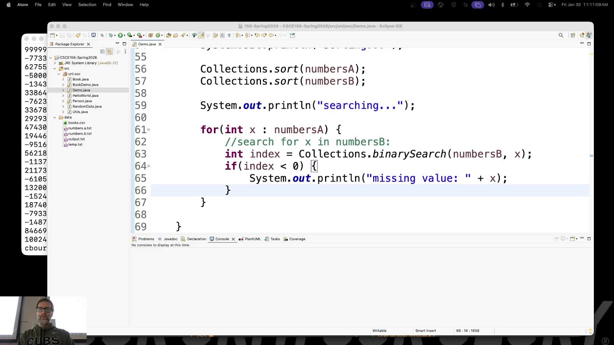This screenshot has width=614, height=345.
Task: Click the Open Console monitor icon
Action: tap(94, 35)
